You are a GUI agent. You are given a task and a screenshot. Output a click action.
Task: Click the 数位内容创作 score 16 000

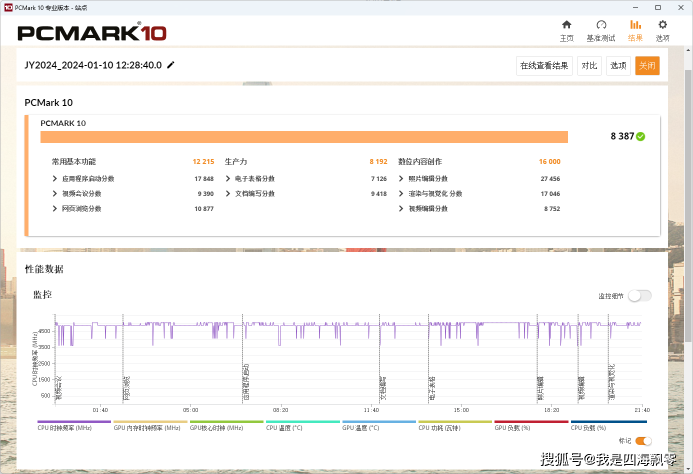(549, 161)
